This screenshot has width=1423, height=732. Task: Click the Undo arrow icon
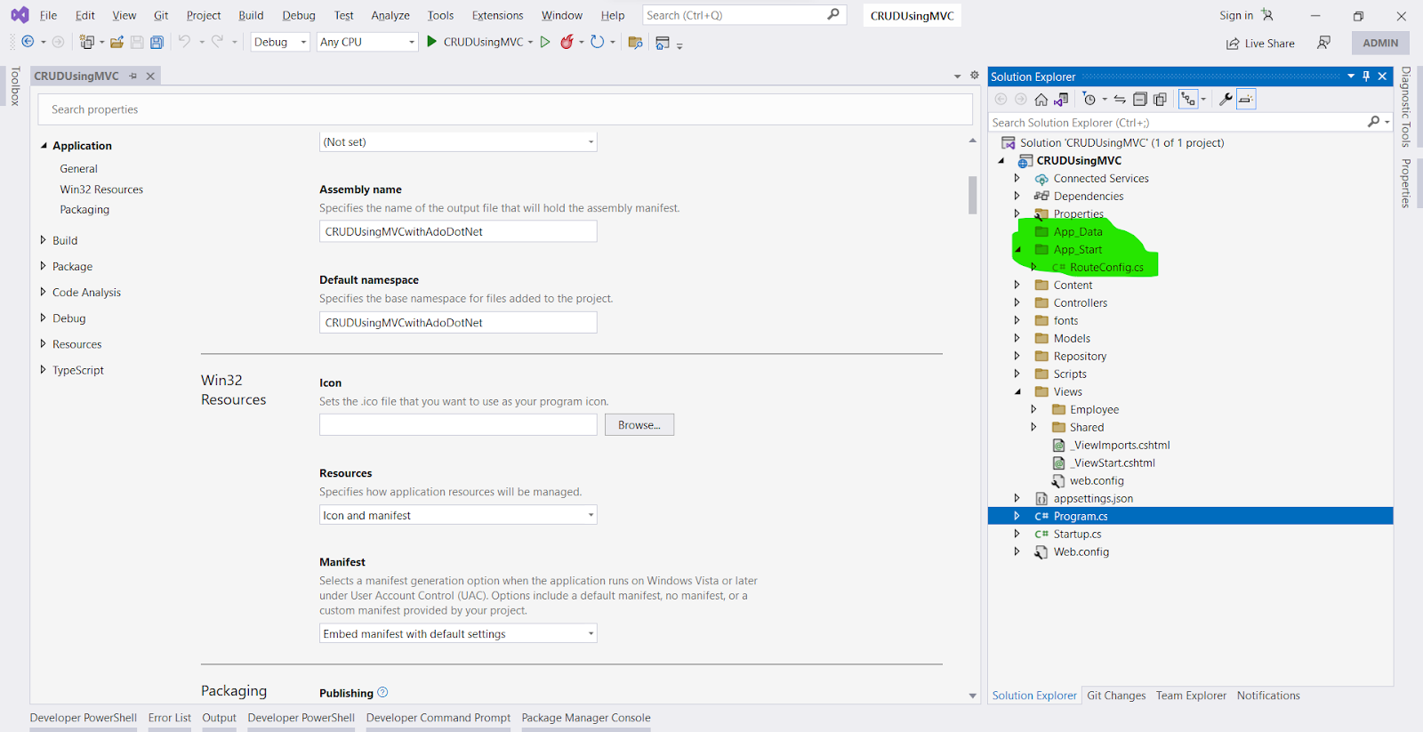pos(184,42)
